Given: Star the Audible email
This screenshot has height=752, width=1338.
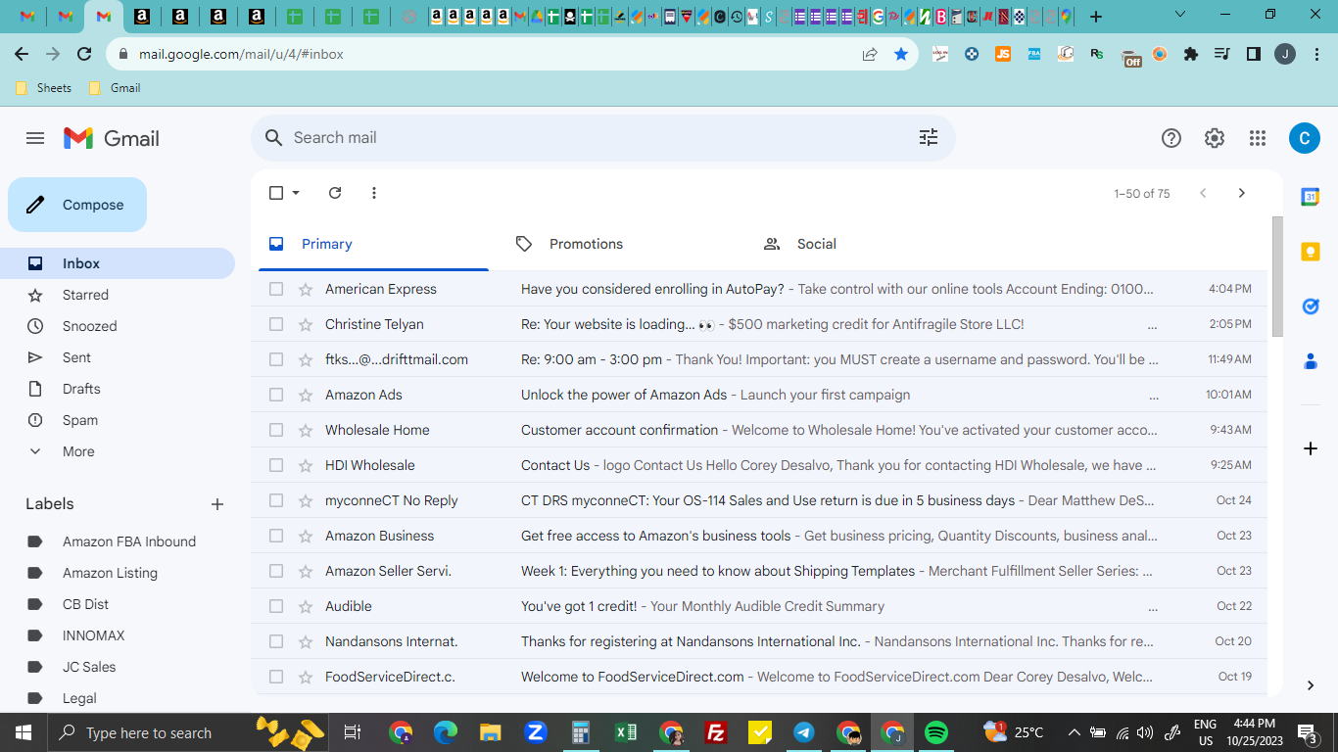Looking at the screenshot, I should (306, 606).
